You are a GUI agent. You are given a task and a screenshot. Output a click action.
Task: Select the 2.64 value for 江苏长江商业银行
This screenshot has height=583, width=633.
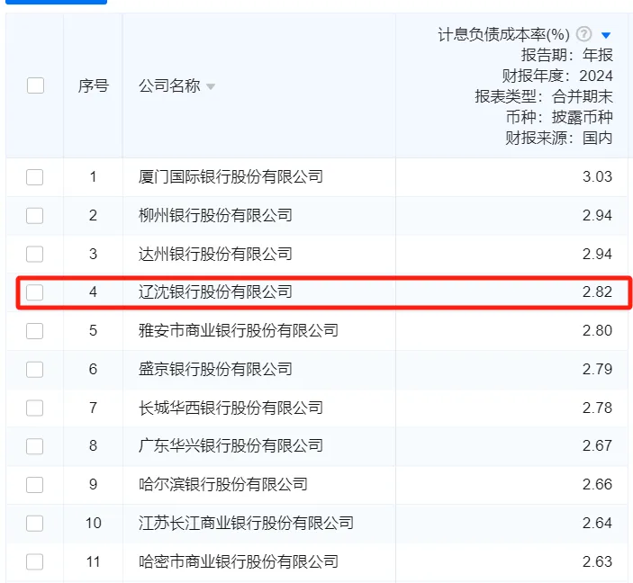coord(597,523)
